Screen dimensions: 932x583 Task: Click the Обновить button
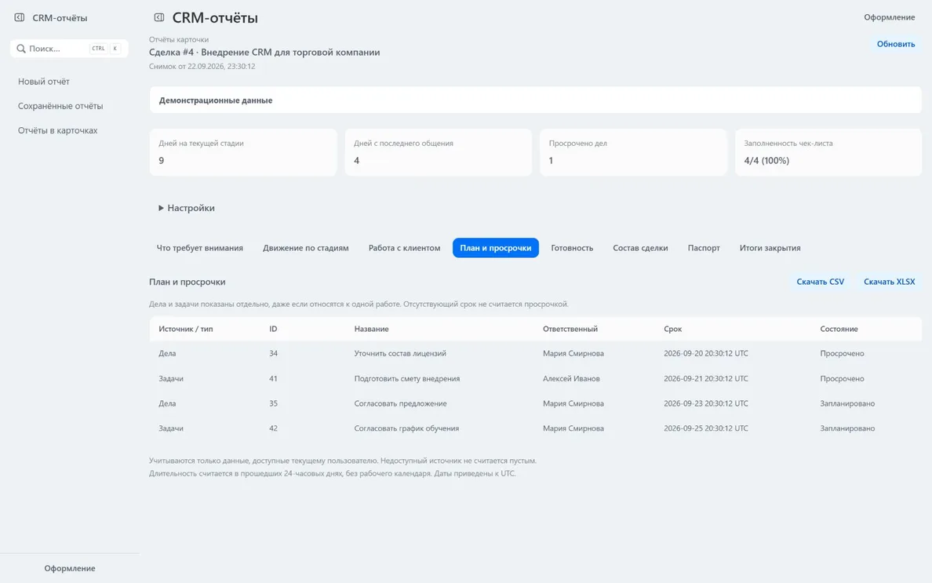click(x=896, y=44)
